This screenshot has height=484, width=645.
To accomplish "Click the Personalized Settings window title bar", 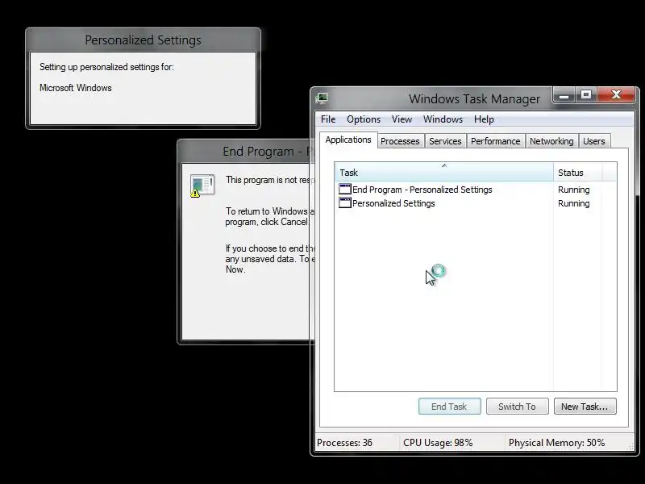I will pyautogui.click(x=143, y=40).
